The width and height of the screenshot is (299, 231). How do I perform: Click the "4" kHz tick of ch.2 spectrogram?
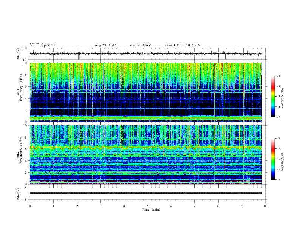(x=27, y=161)
